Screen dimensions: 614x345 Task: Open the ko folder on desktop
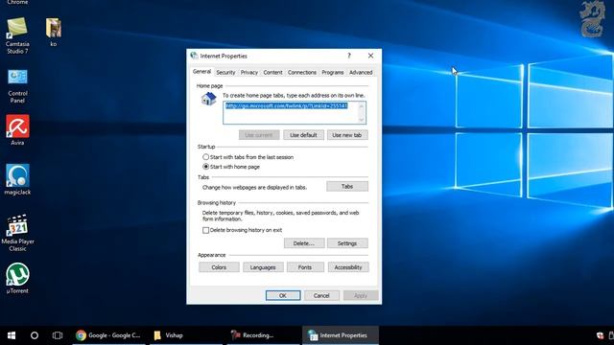[54, 32]
